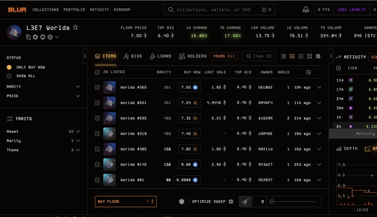Viewport: 377px width, 217px height.
Task: Switch to compact list view icon
Action: click(x=284, y=56)
